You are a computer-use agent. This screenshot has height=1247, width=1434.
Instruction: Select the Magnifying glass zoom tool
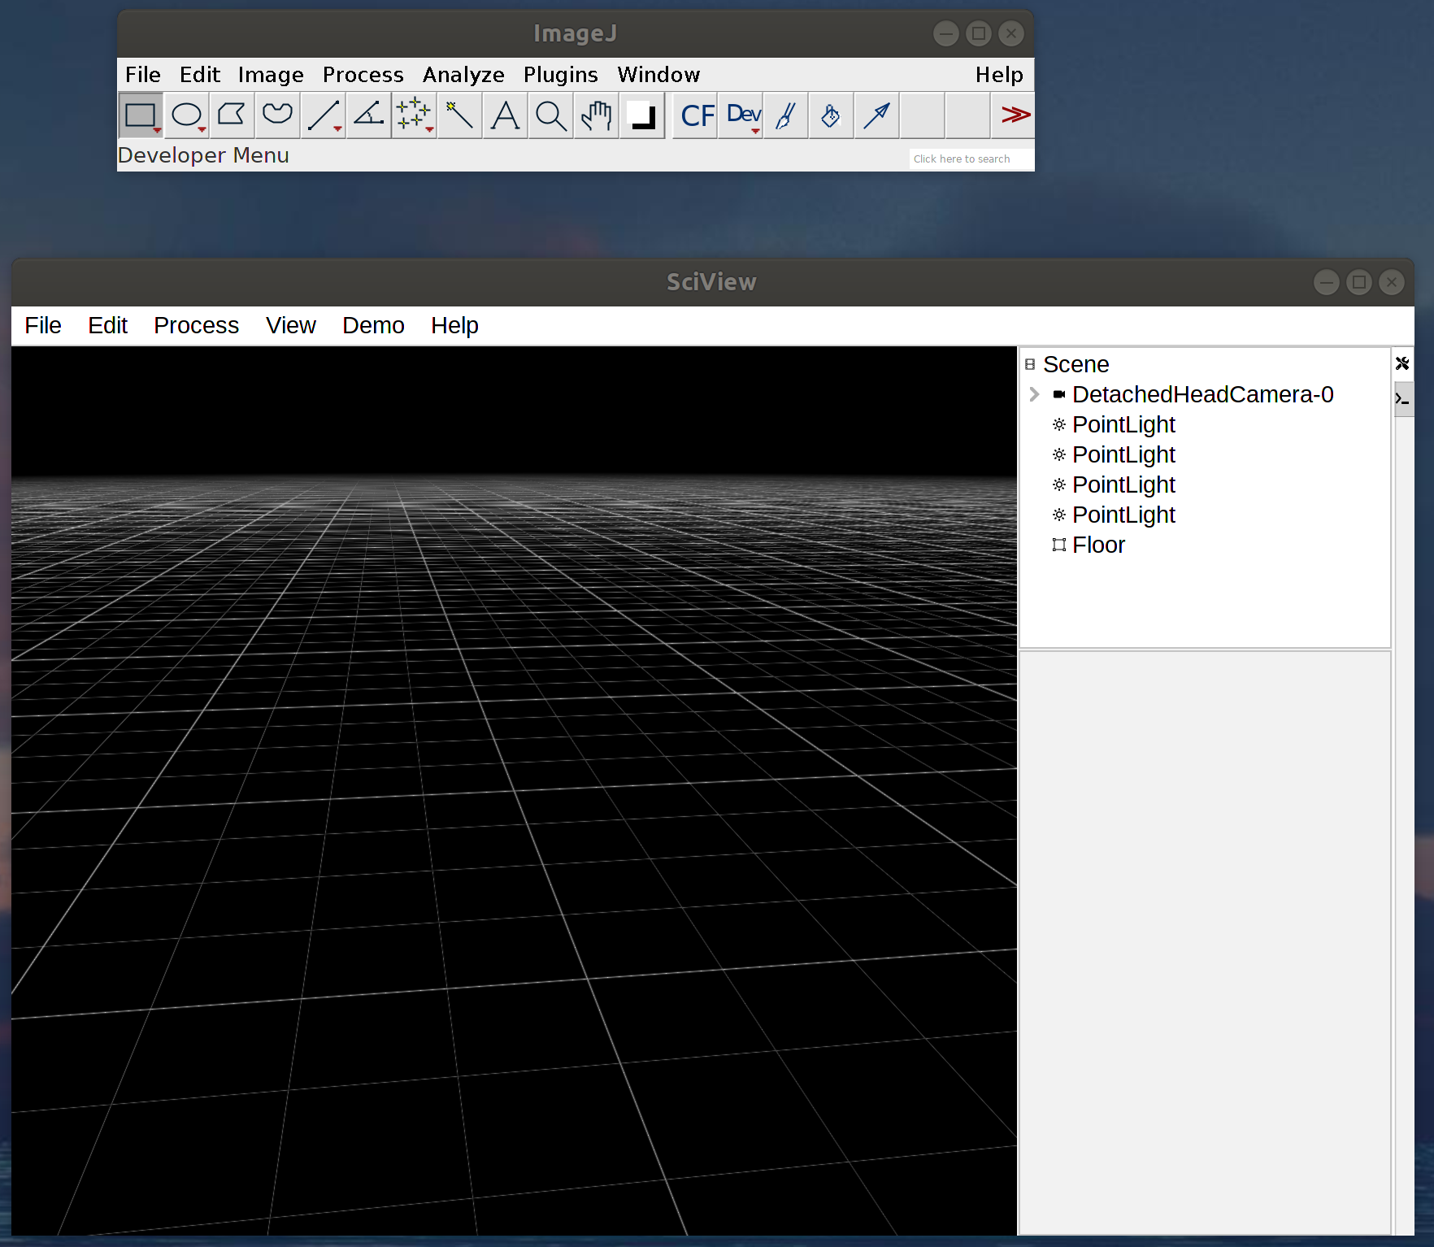point(551,115)
